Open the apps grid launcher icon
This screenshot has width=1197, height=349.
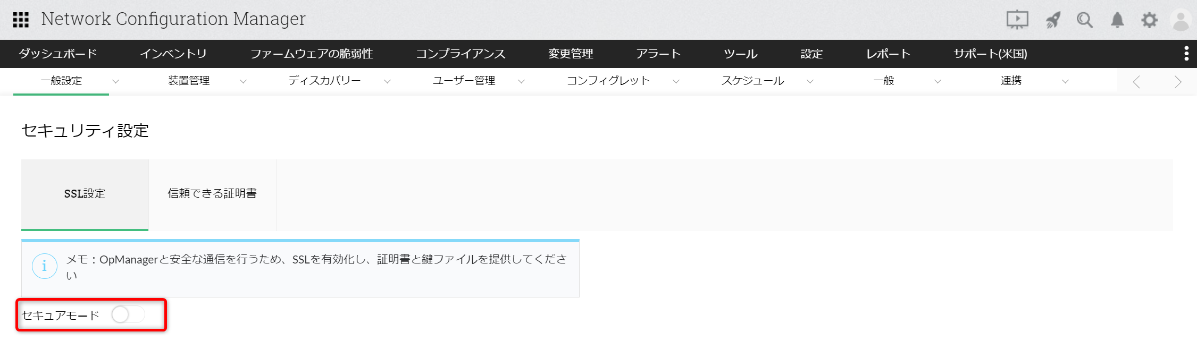pyautogui.click(x=21, y=20)
